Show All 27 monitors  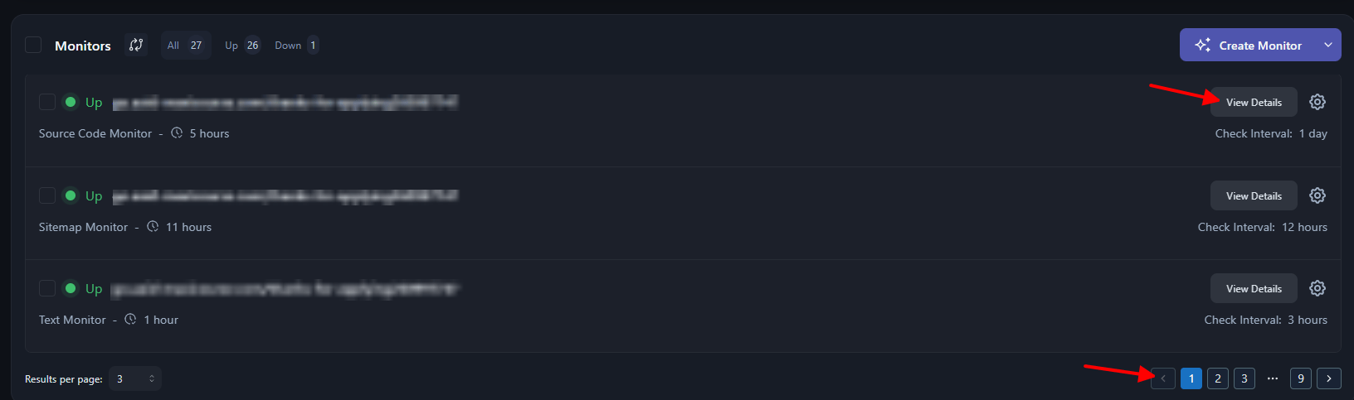[x=185, y=46]
